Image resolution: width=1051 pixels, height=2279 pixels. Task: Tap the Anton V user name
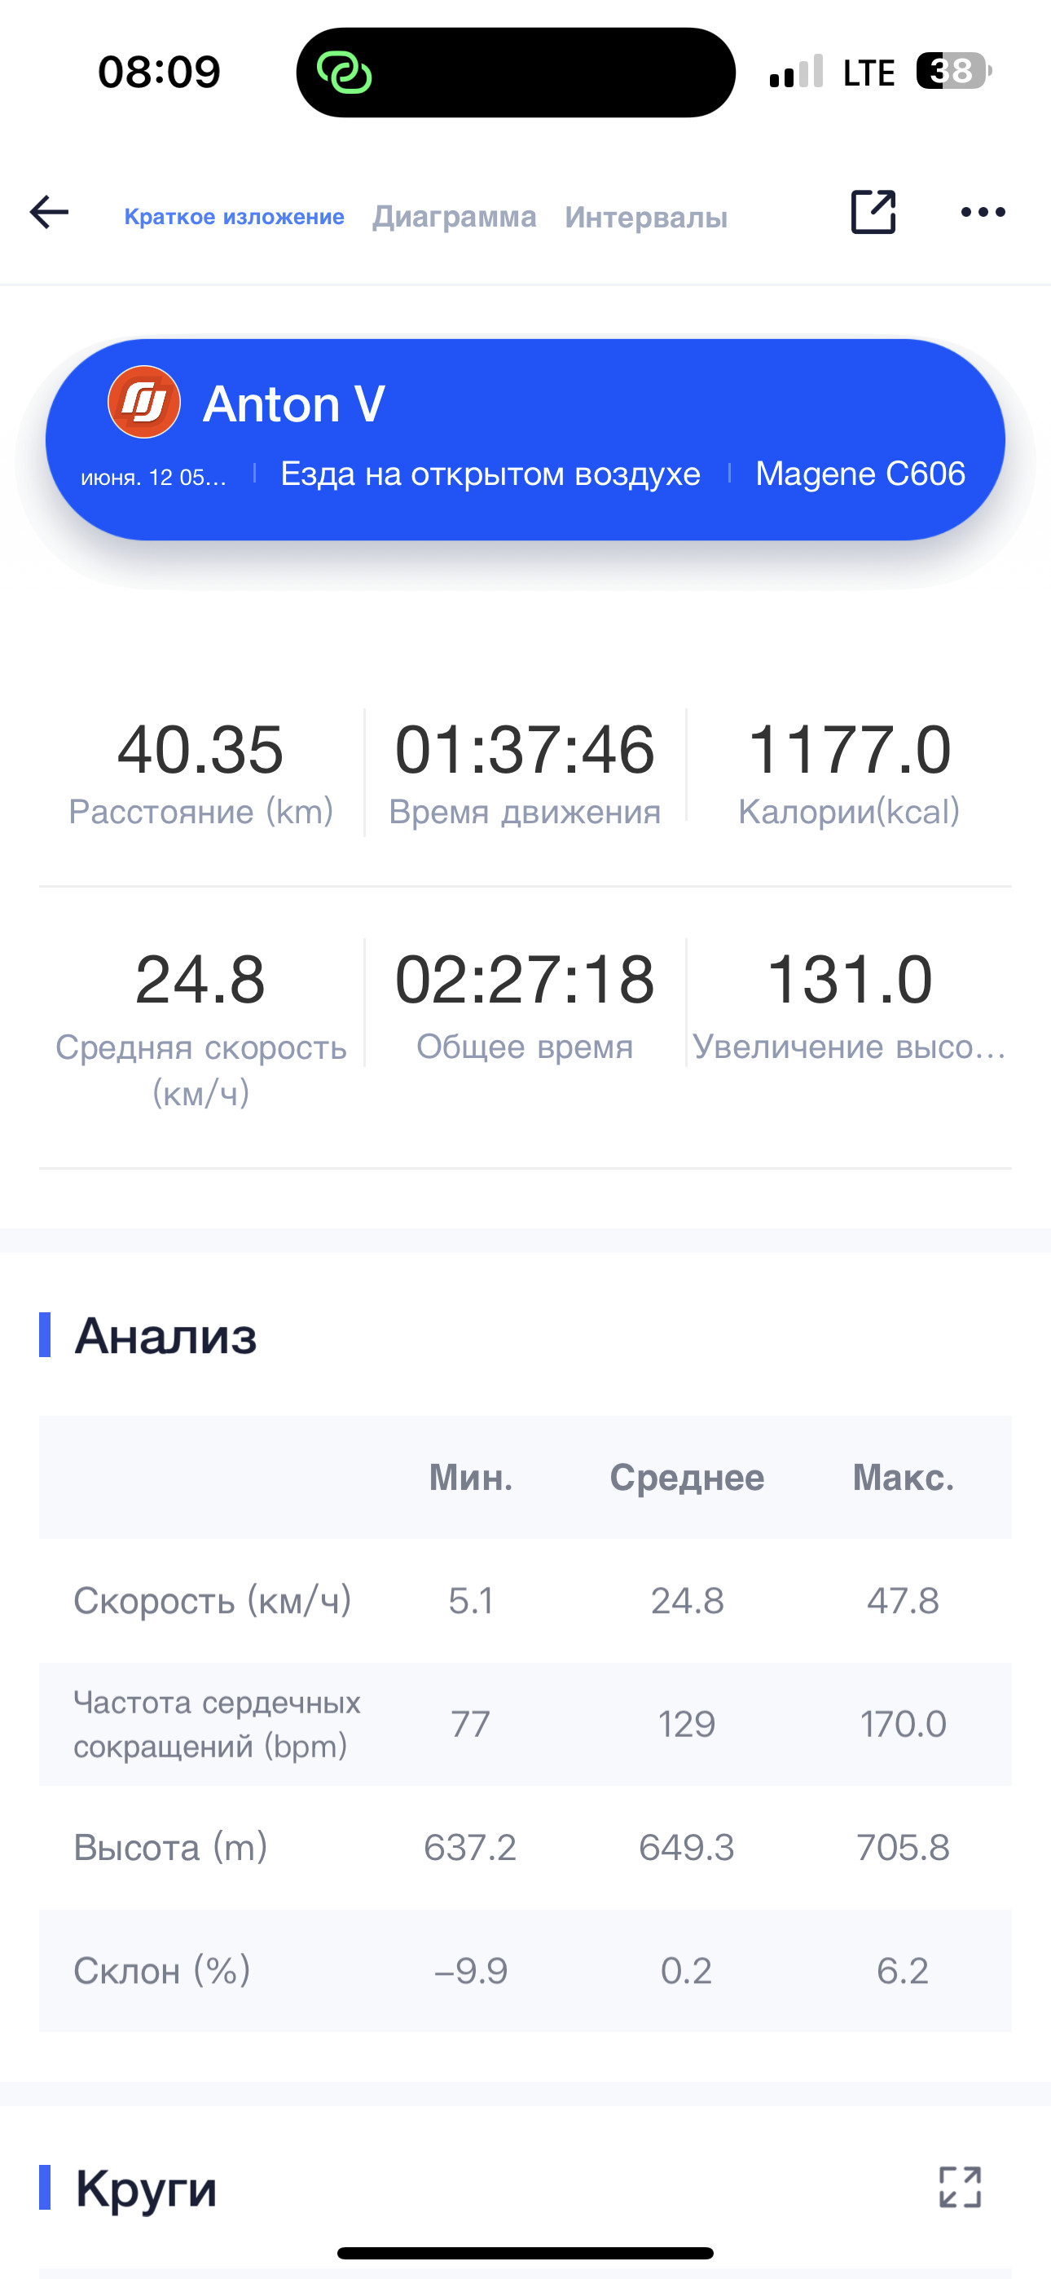coord(294,404)
